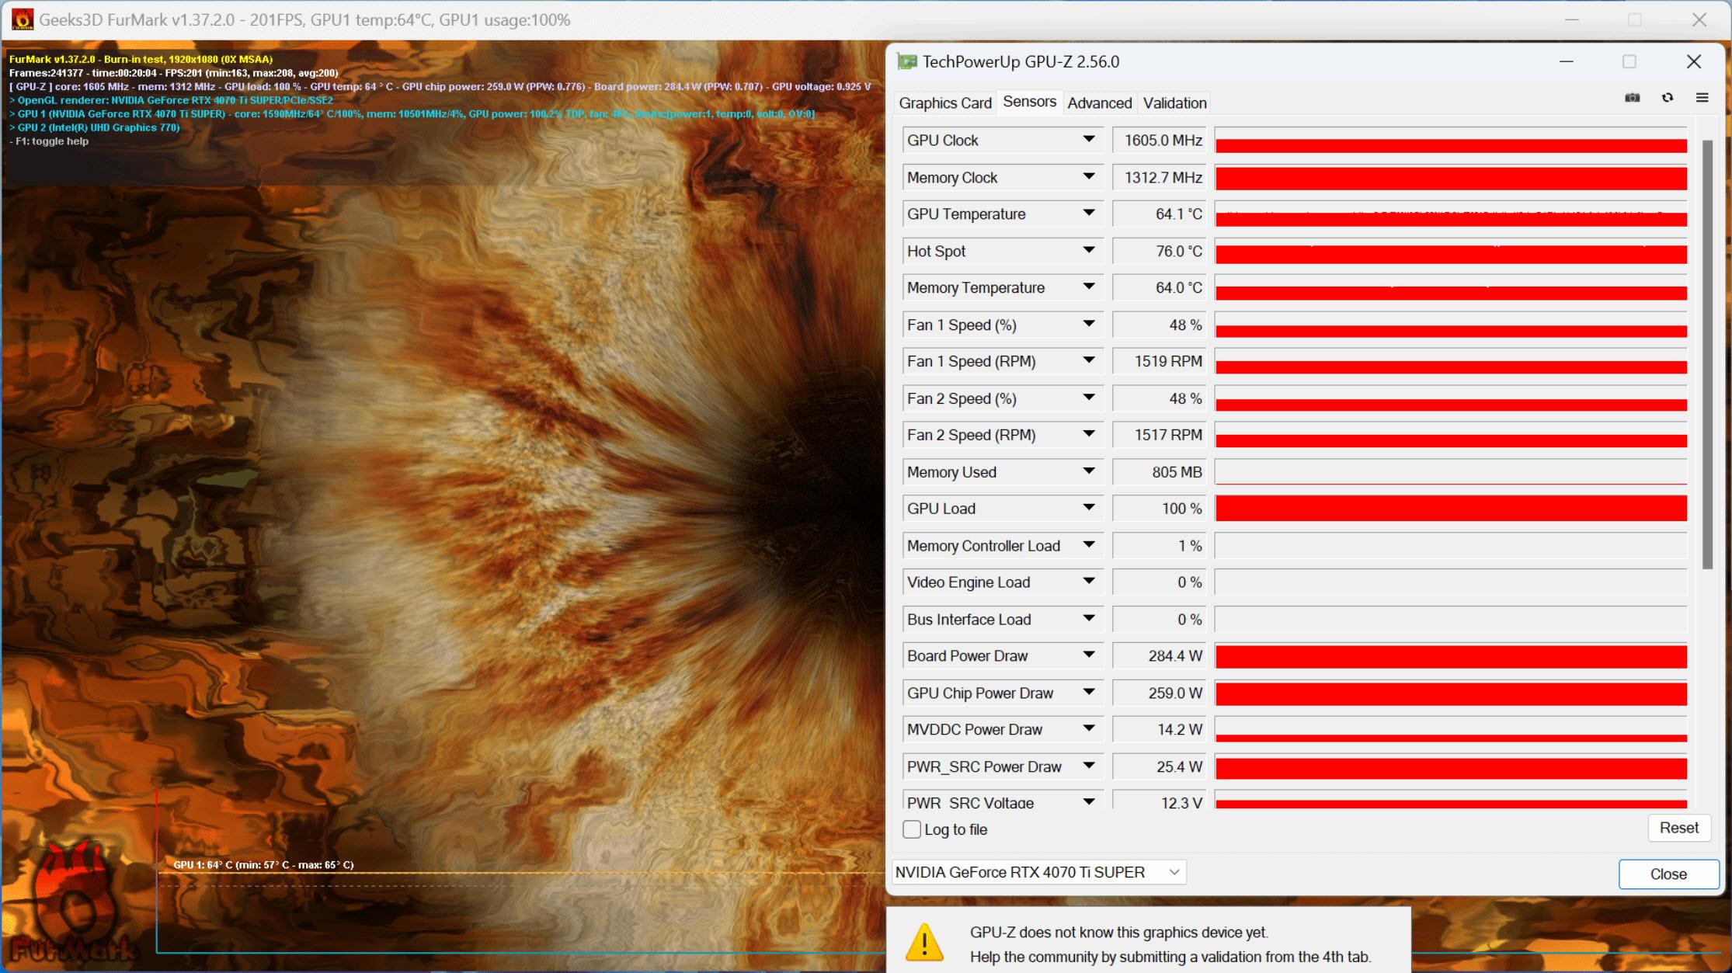Switch to the Advanced tab
The width and height of the screenshot is (1732, 973).
click(x=1099, y=103)
